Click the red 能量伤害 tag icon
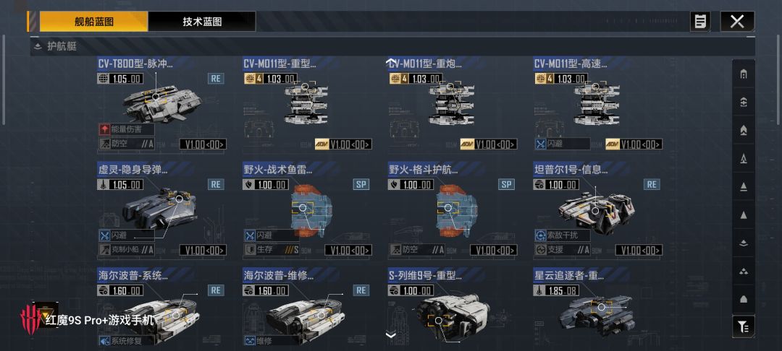 pyautogui.click(x=104, y=129)
